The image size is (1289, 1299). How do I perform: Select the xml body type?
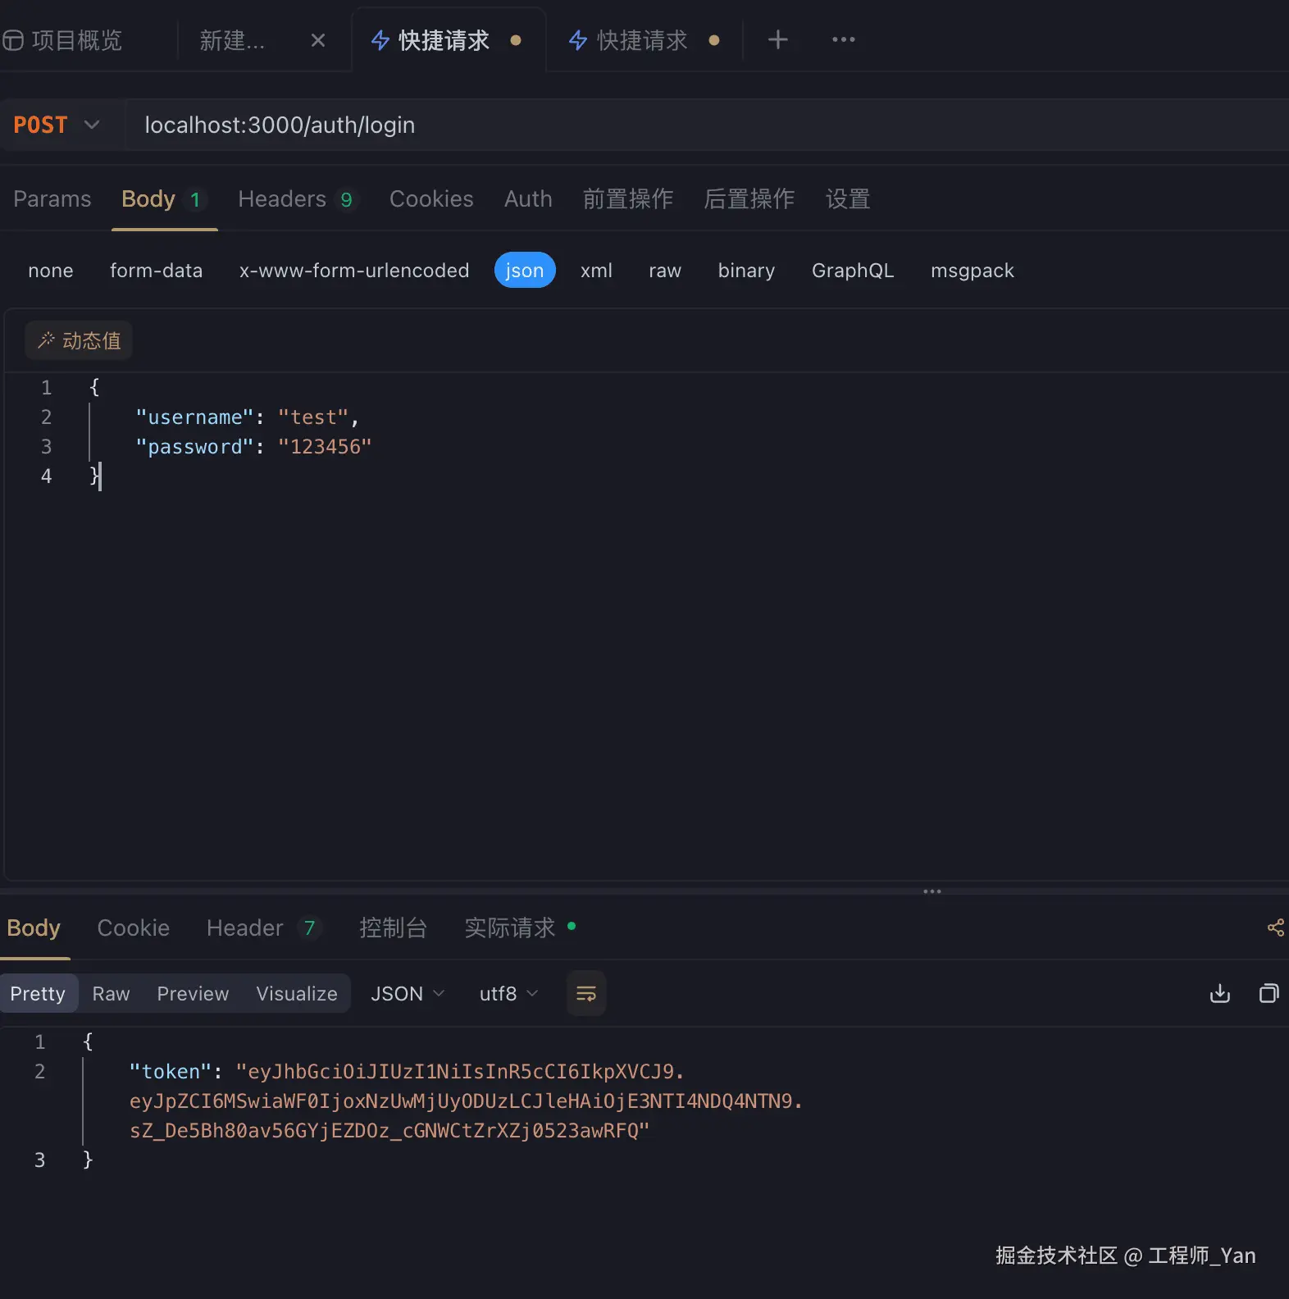(596, 271)
